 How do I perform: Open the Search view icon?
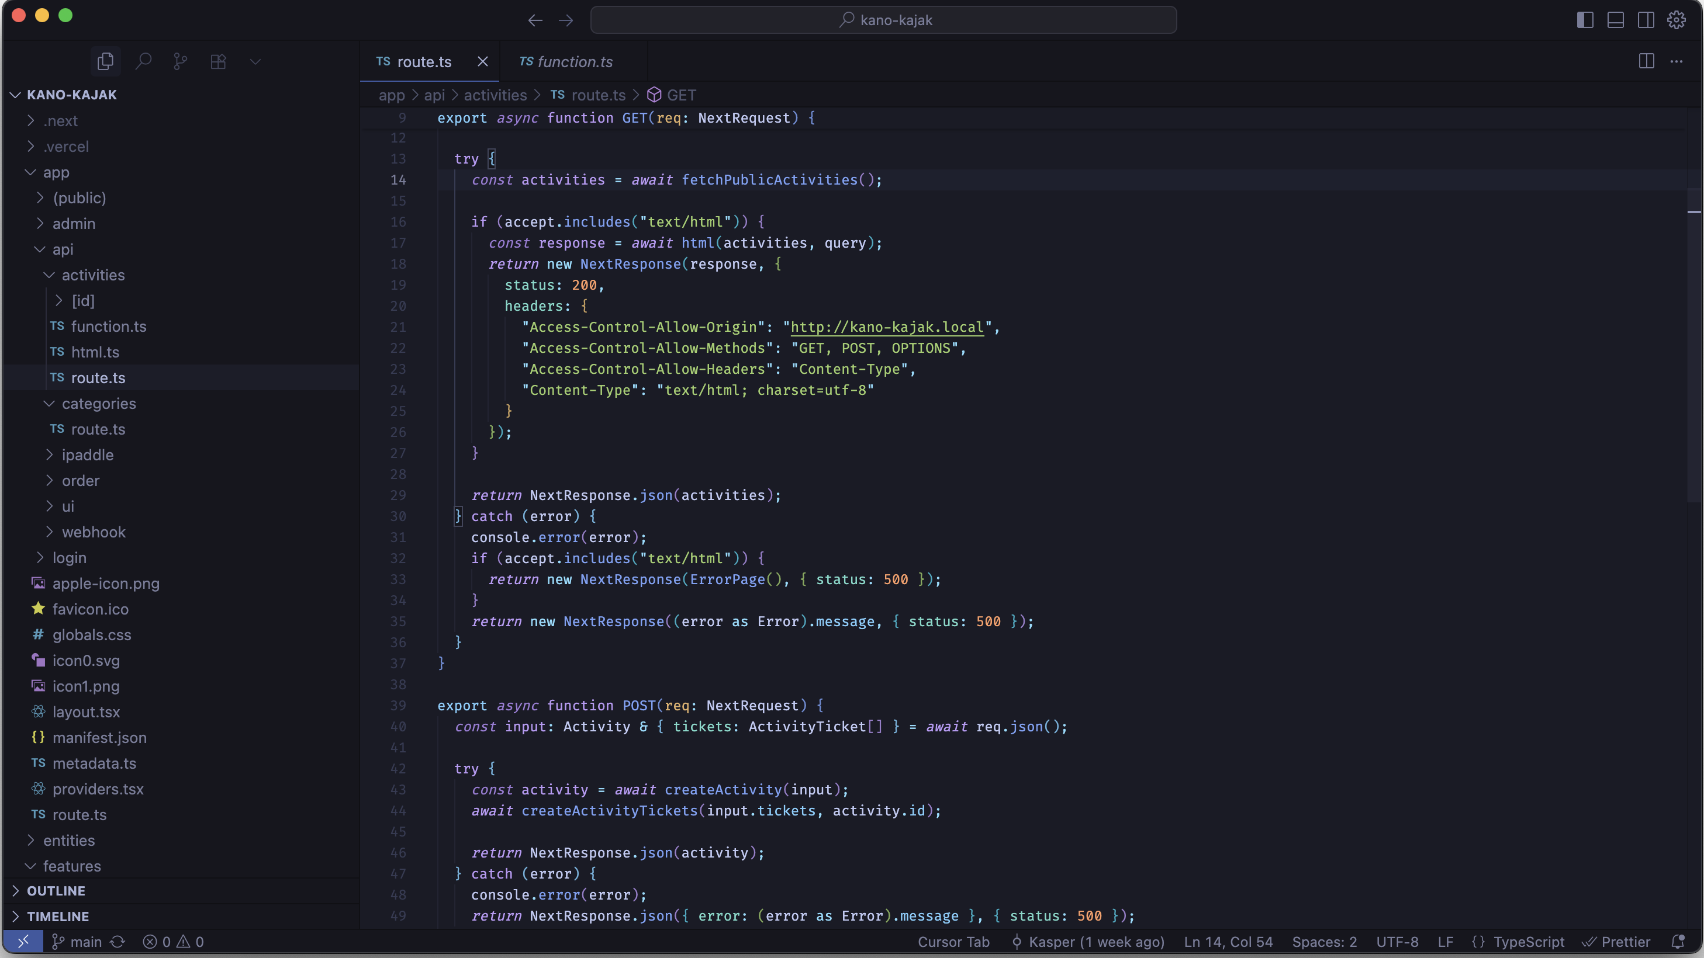coord(143,61)
